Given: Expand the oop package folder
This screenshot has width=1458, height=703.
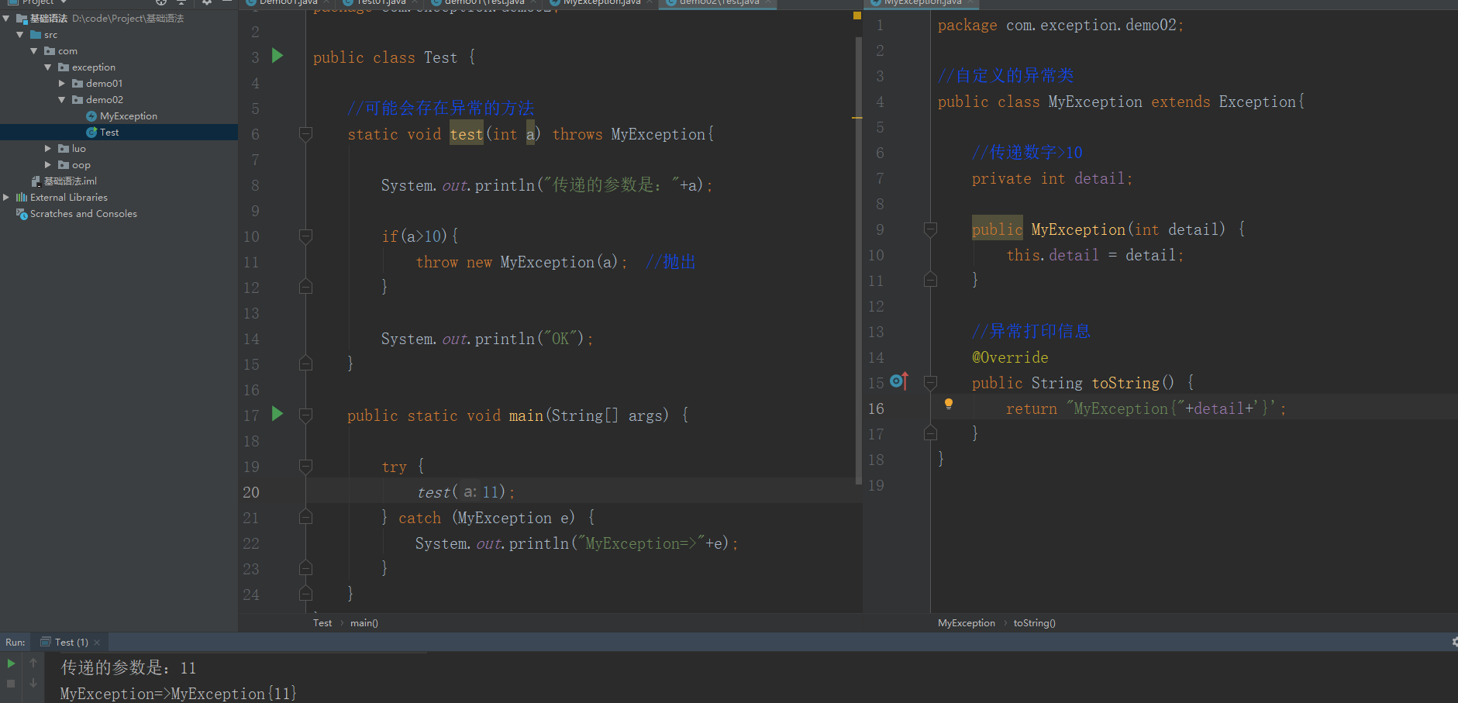Looking at the screenshot, I should 48,165.
